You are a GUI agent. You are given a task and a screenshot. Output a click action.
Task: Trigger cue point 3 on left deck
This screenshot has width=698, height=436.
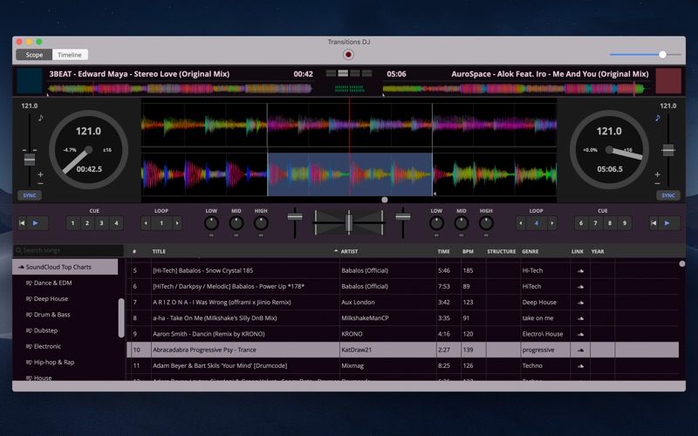tap(101, 223)
